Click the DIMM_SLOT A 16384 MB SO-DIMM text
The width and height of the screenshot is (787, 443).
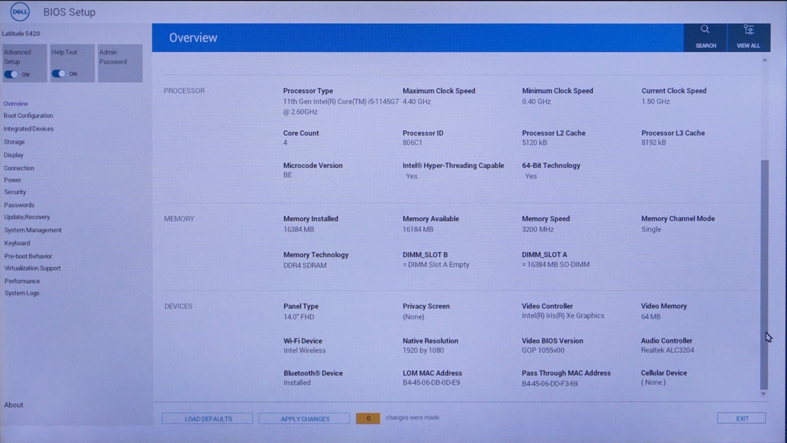coord(556,265)
